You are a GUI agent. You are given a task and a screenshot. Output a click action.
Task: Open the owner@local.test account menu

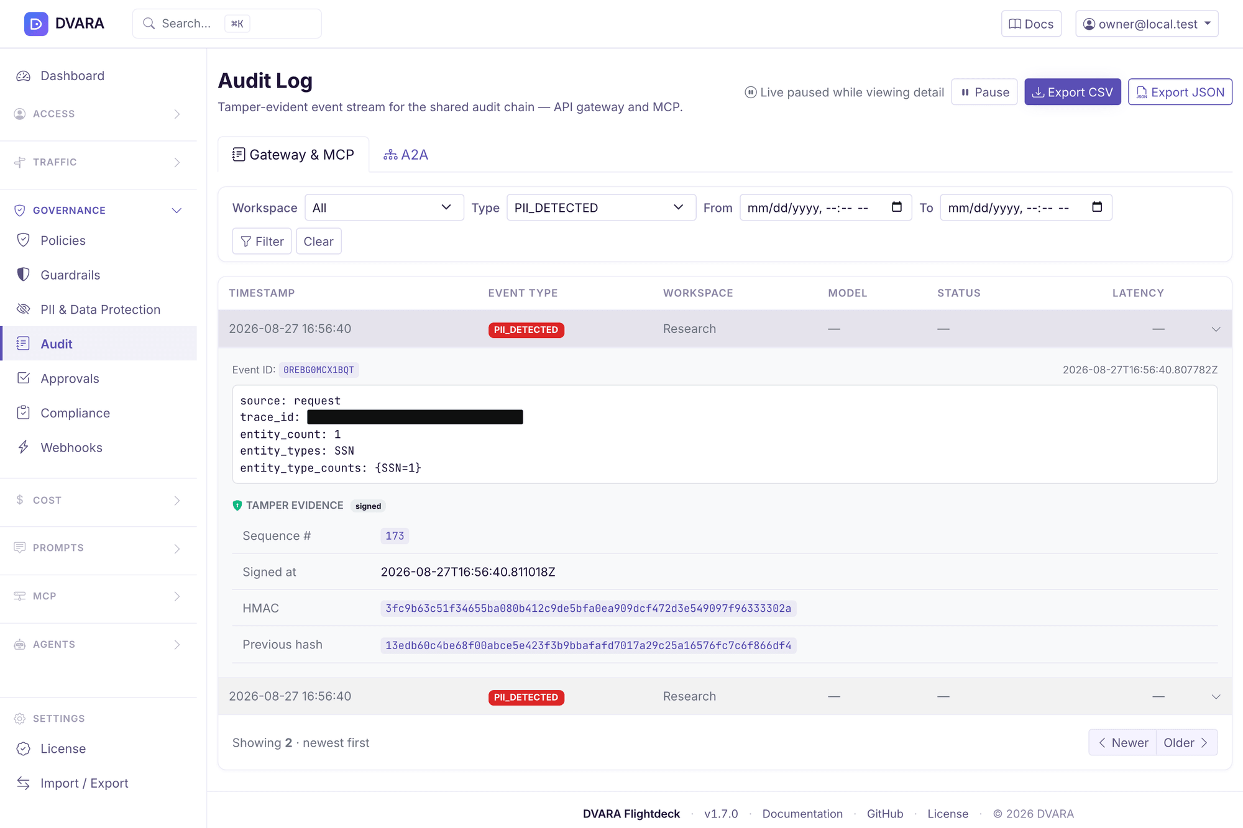pyautogui.click(x=1147, y=24)
